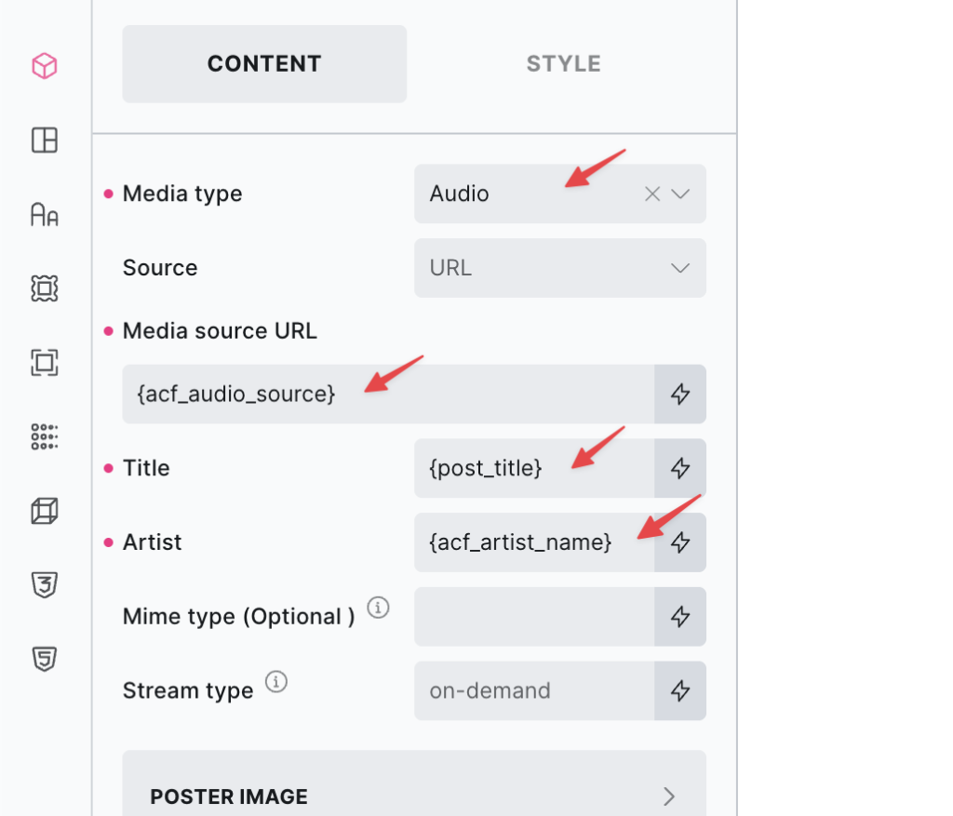
Task: Show info tooltip for Stream type
Action: (x=276, y=682)
